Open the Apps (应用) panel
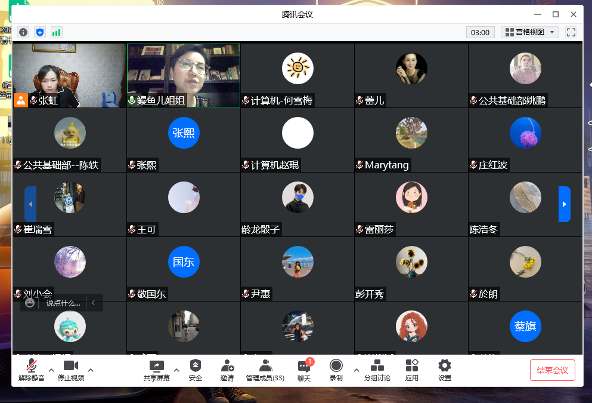 tap(412, 370)
